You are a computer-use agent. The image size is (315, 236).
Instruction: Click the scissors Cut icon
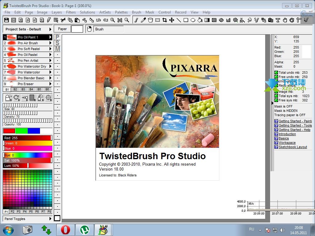tap(63, 20)
